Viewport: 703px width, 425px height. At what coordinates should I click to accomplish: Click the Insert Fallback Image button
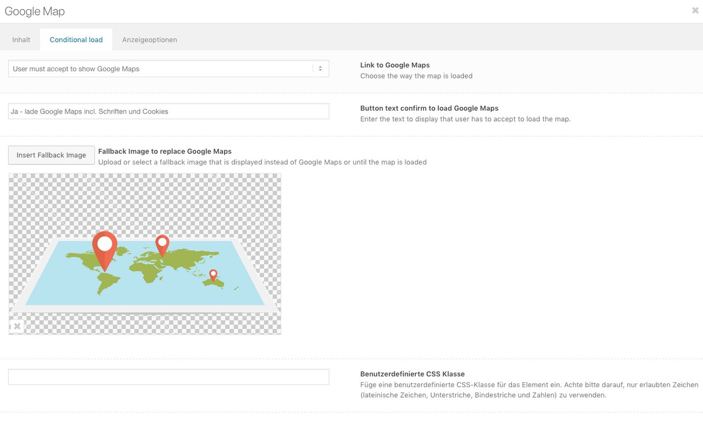(52, 155)
